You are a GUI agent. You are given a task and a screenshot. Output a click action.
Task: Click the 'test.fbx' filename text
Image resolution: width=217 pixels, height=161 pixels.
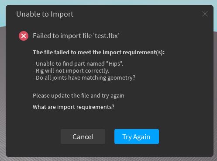pyautogui.click(x=107, y=36)
